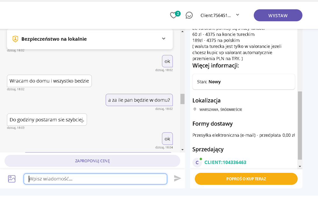Image resolution: width=318 pixels, height=208 pixels.
Task: Click the seller avatar with letter C
Action: pyautogui.click(x=197, y=163)
